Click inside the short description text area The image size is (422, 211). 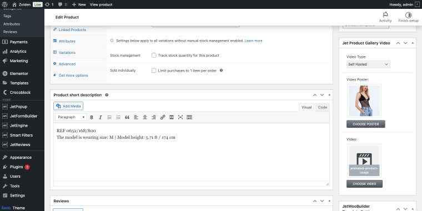(192, 152)
